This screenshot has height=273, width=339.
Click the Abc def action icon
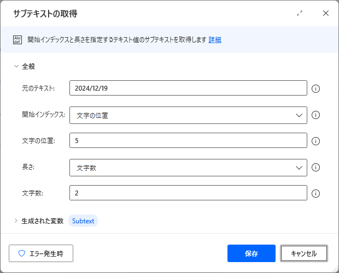click(x=17, y=40)
